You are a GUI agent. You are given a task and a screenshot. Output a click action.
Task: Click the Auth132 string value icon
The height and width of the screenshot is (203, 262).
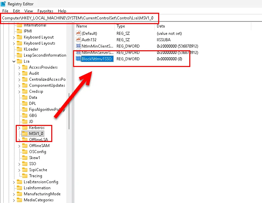78,40
